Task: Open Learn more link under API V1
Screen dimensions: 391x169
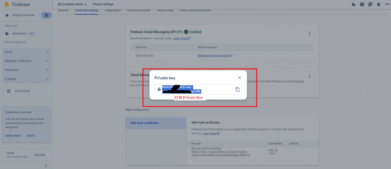Action: coord(181,39)
